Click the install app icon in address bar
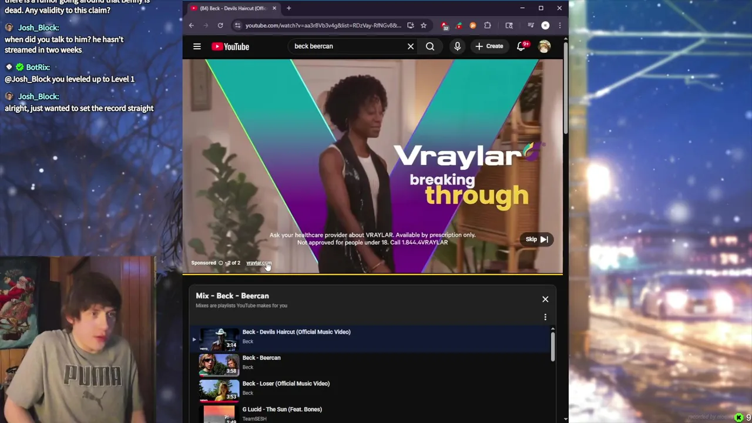Viewport: 752px width, 423px height. coord(410,25)
